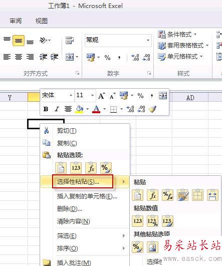Screen dimensions: 222x266
Task: Decrease indent in the ribbon
Action: (43, 57)
